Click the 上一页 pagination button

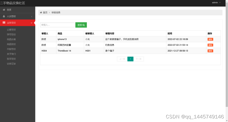(x=122, y=59)
